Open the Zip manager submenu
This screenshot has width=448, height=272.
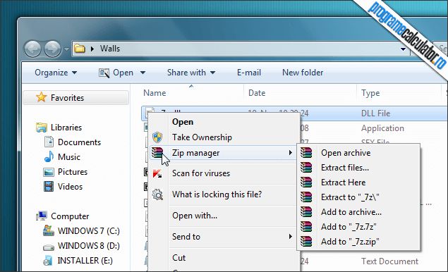223,153
